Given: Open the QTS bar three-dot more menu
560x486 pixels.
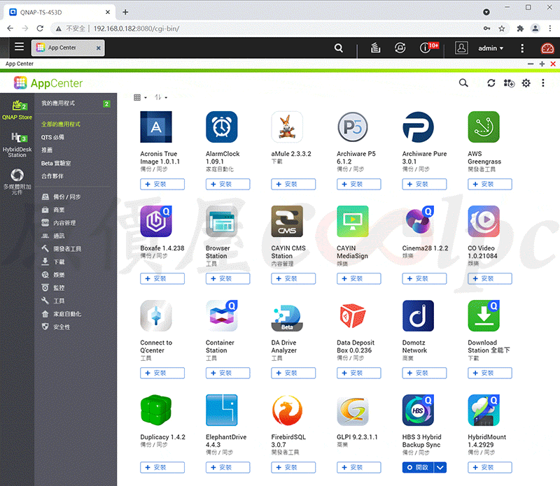Looking at the screenshot, I should click(522, 48).
